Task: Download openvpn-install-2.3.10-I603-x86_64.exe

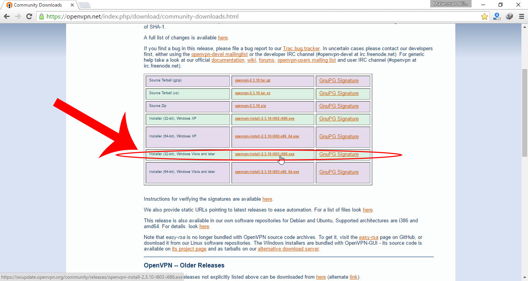Action: point(267,172)
